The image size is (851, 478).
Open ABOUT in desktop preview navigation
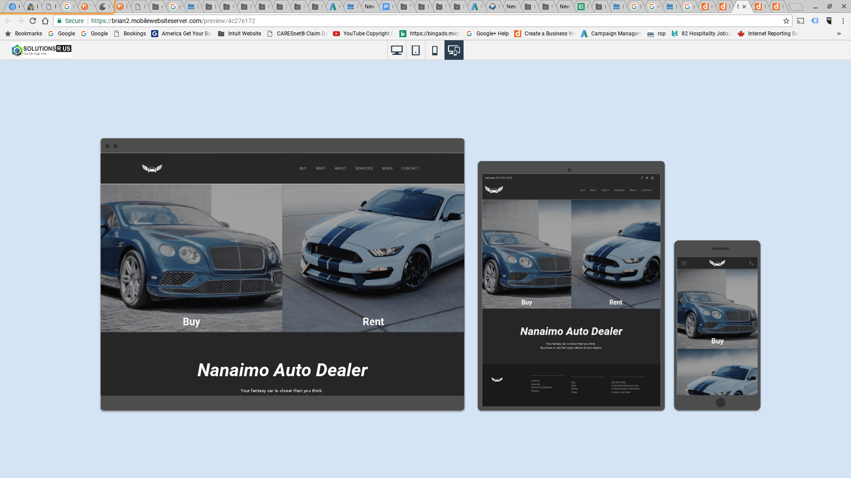click(x=340, y=169)
